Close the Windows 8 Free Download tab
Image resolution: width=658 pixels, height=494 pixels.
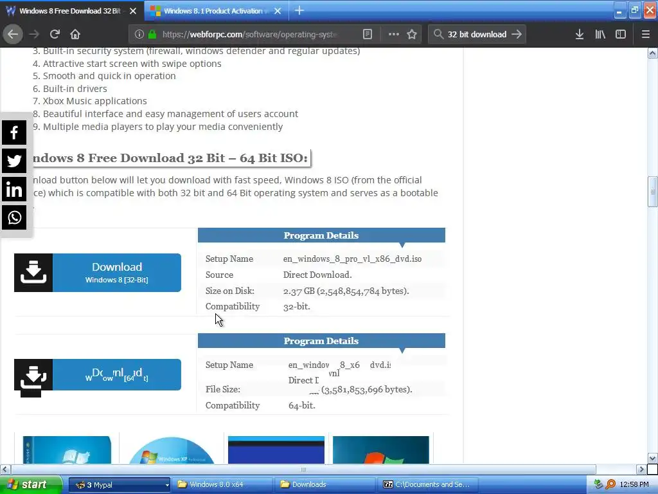tap(133, 11)
